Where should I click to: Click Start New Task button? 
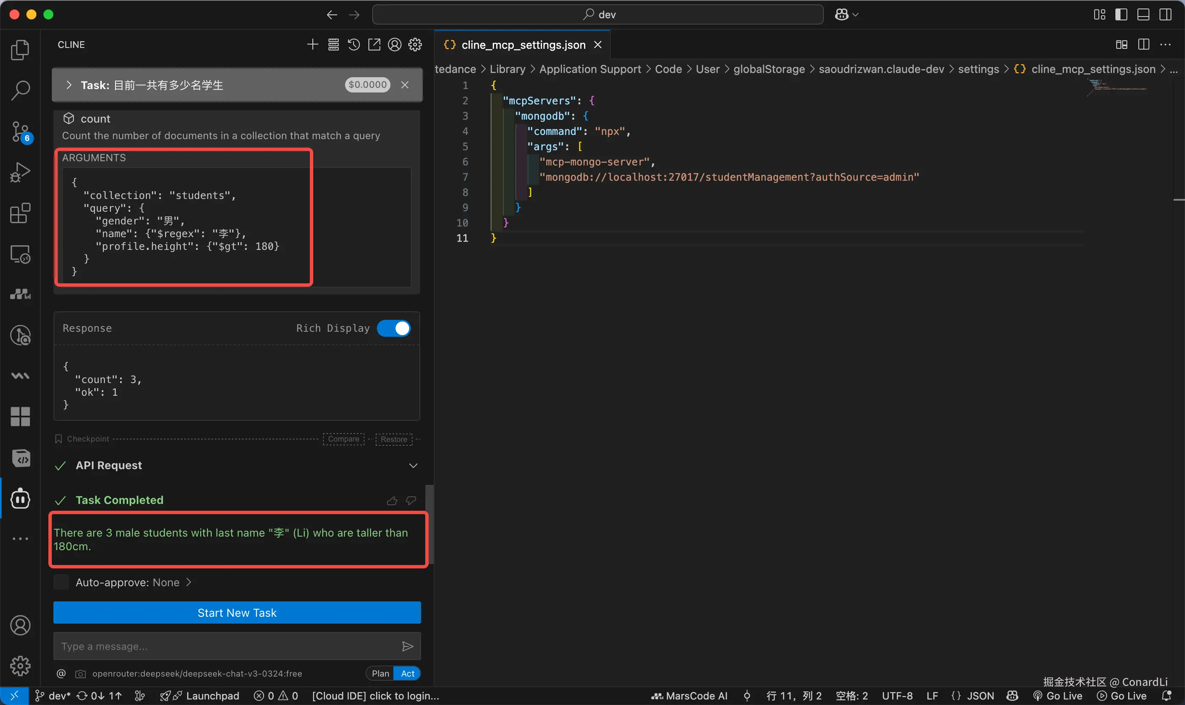point(237,613)
